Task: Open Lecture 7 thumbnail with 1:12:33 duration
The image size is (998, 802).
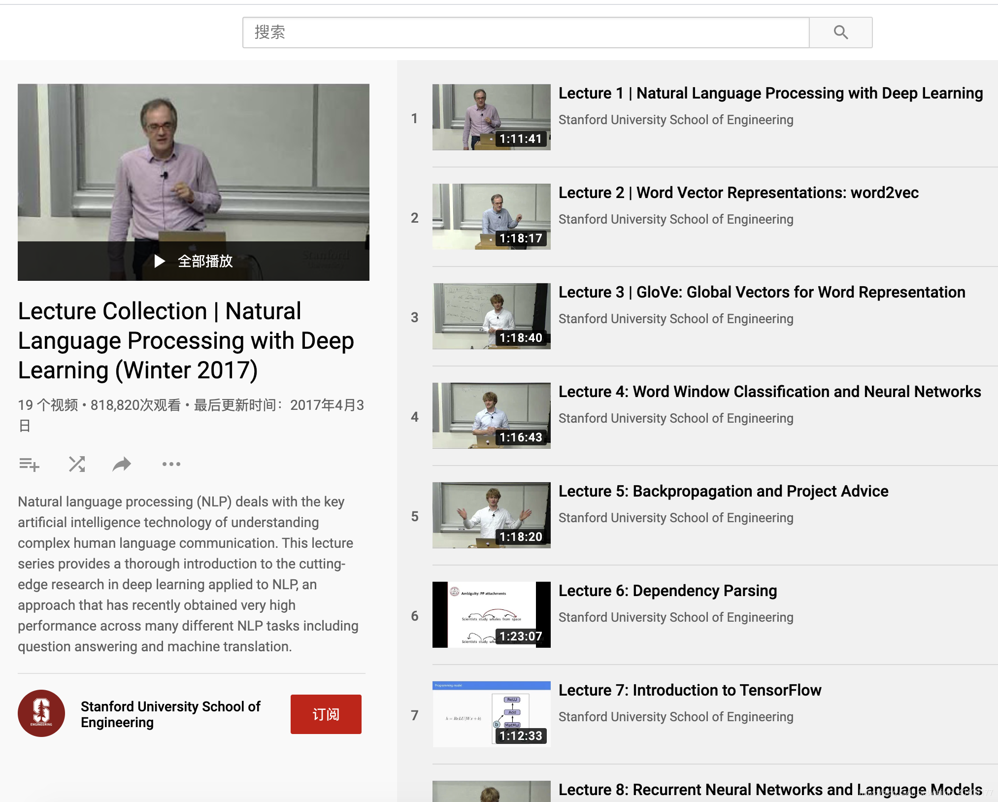Action: coord(492,714)
